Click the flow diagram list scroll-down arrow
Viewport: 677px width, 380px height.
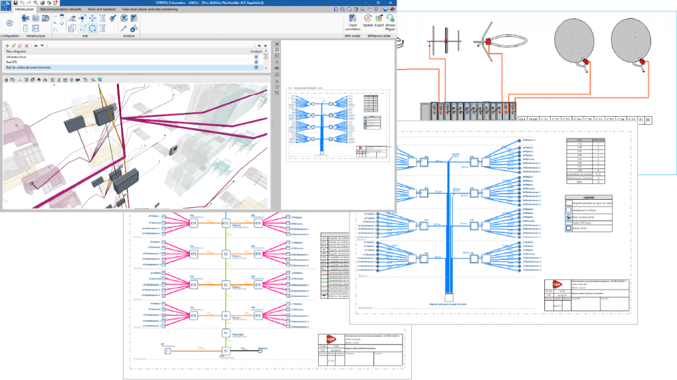click(266, 68)
